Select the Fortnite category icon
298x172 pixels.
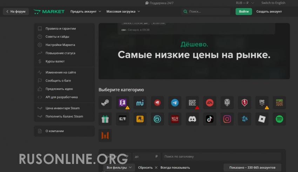(123, 103)
